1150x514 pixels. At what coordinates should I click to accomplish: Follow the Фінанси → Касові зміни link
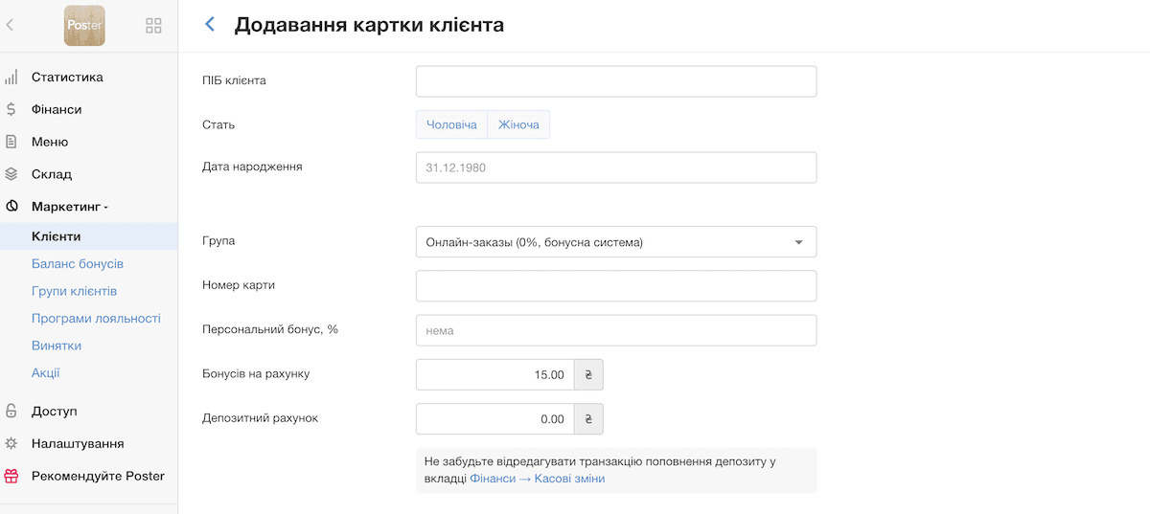[538, 479]
